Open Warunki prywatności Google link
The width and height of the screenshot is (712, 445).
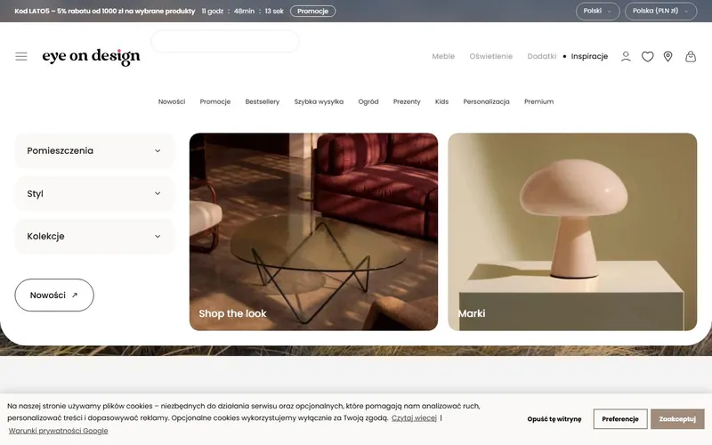point(58,431)
